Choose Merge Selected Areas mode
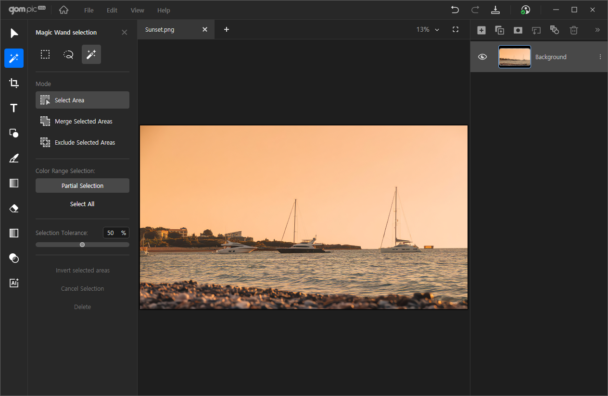Viewport: 608px width, 396px height. pyautogui.click(x=82, y=122)
